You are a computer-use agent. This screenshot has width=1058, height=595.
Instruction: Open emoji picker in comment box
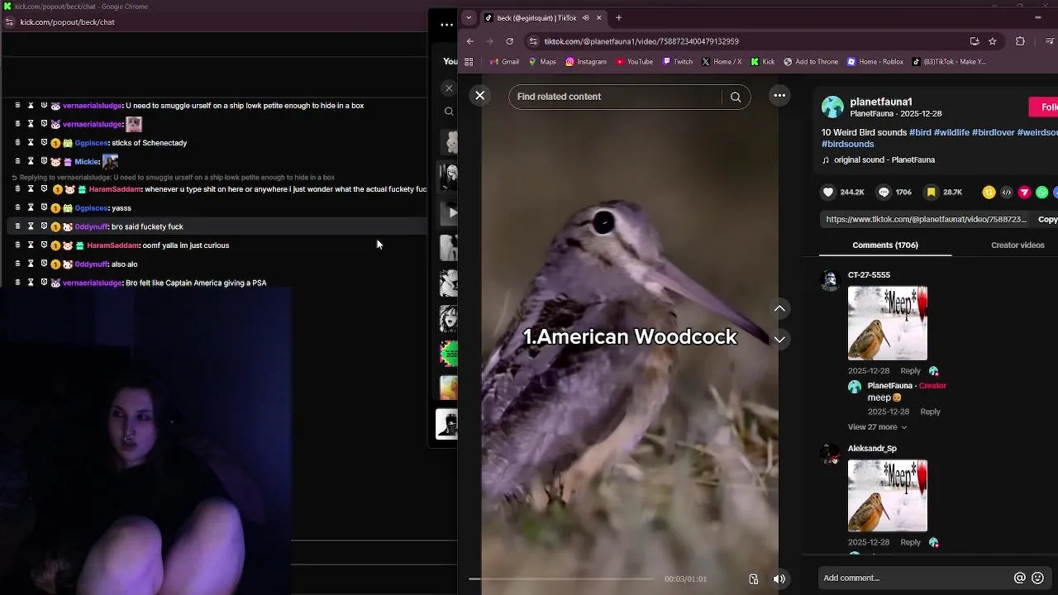[x=1038, y=578]
